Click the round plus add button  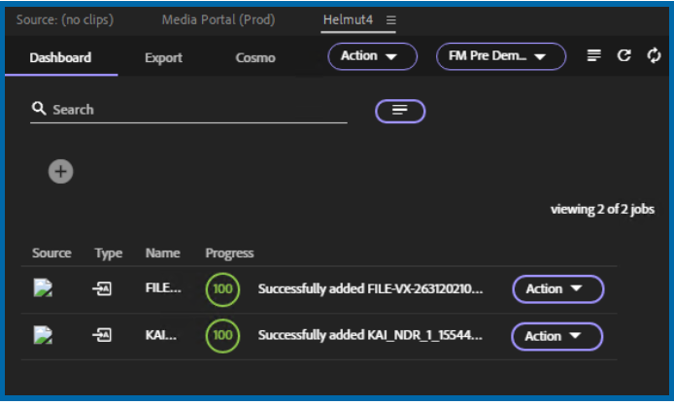point(60,172)
